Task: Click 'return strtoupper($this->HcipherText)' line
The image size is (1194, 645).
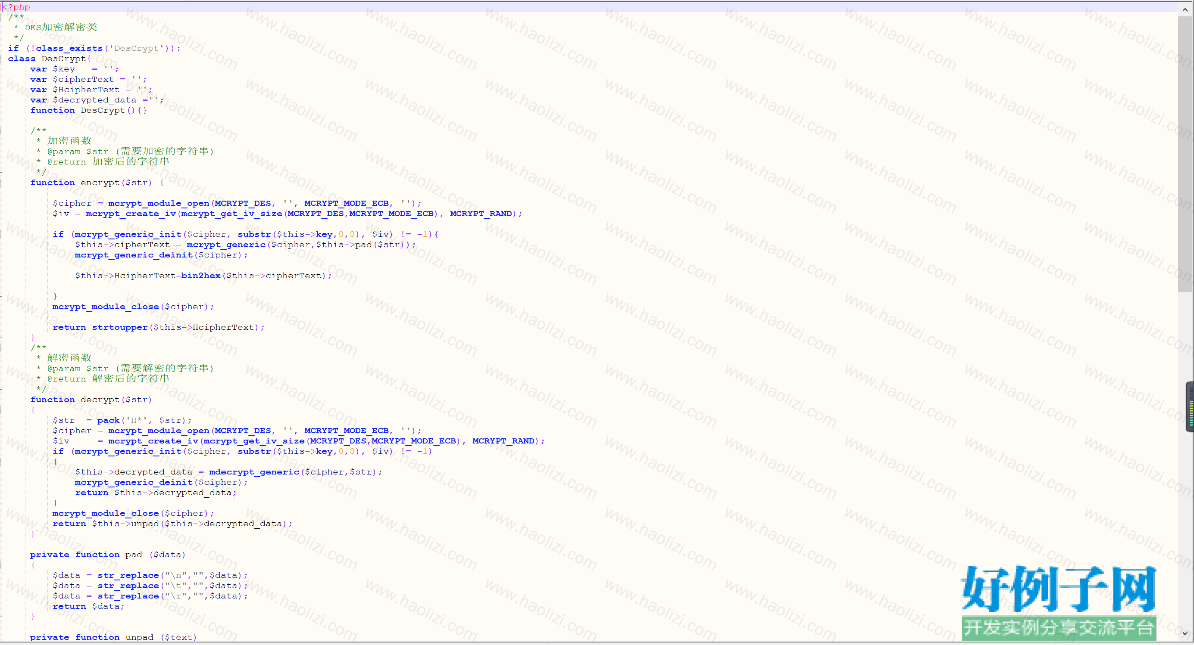Action: (159, 327)
